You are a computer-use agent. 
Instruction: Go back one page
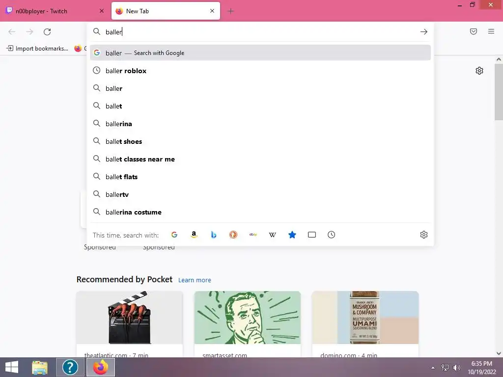[12, 32]
